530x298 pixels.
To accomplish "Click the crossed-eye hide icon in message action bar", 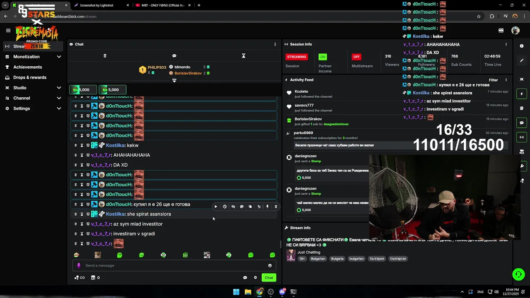I will pyautogui.click(x=233, y=207).
